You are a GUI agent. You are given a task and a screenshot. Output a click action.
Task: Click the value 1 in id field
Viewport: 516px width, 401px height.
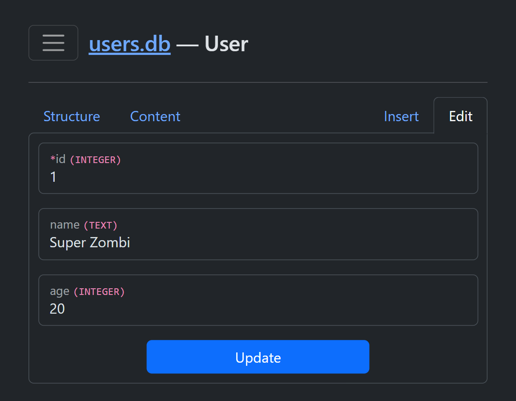coord(53,176)
